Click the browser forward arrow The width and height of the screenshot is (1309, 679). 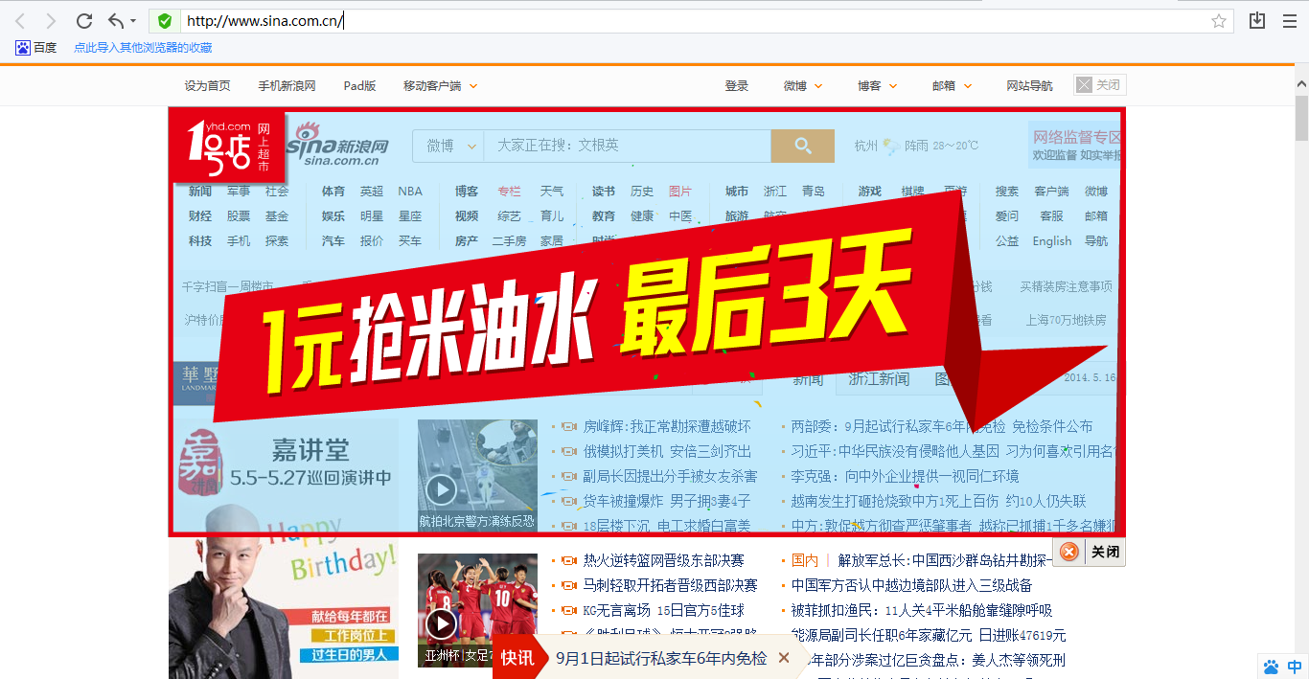[51, 21]
